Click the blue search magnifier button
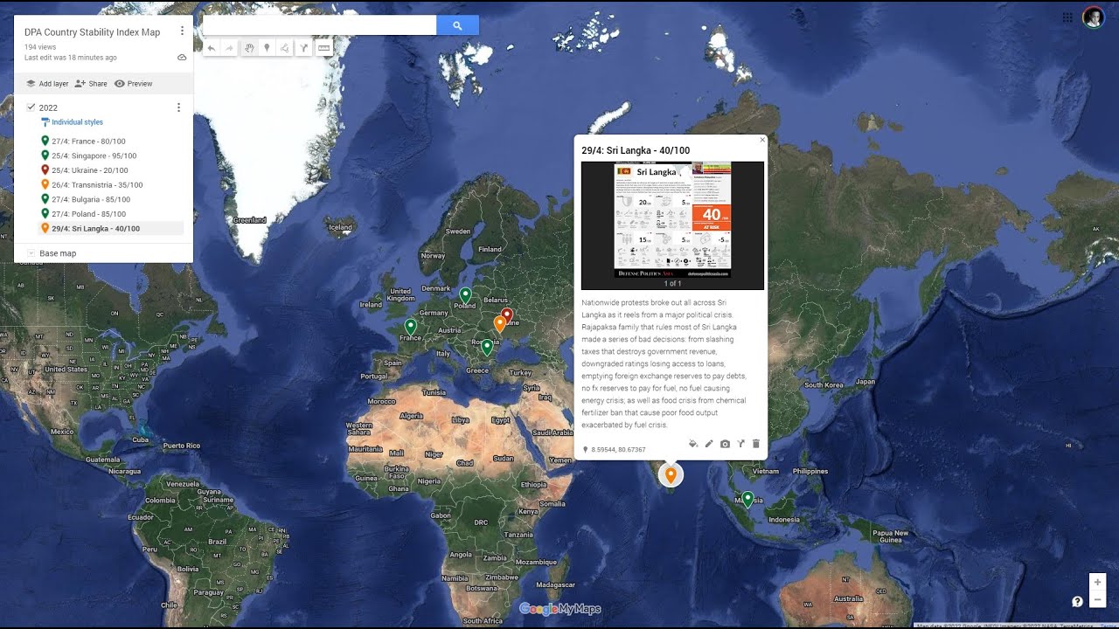The image size is (1119, 629). [x=457, y=25]
